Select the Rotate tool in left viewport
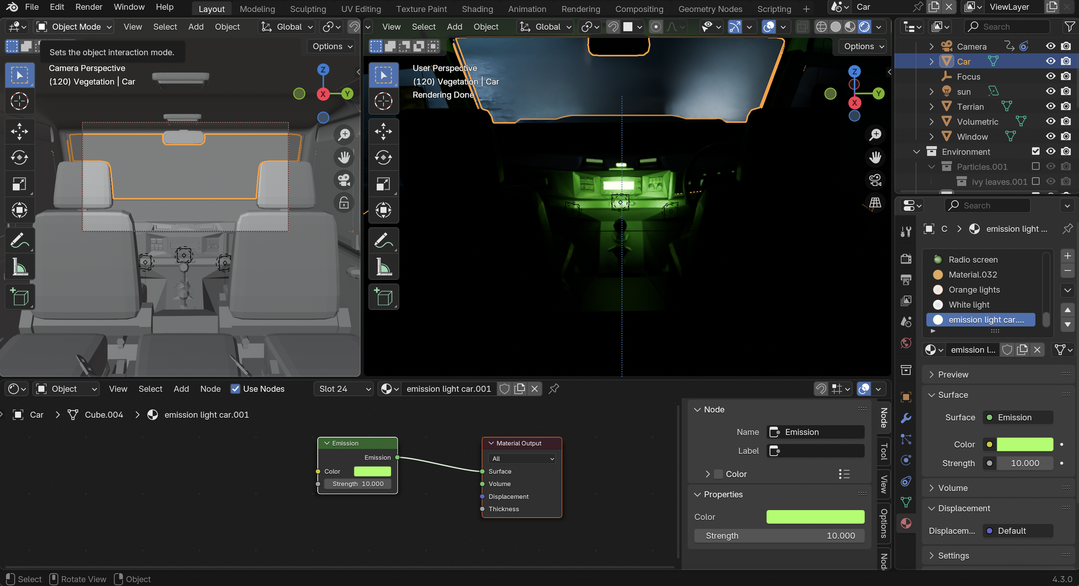Screen dimensions: 1079x586 point(19,158)
